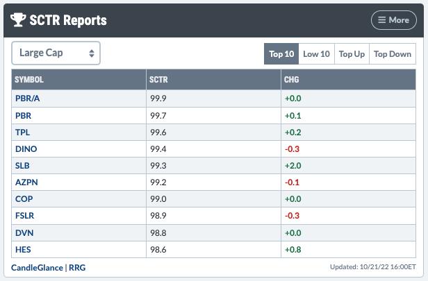
Task: Switch to the Top Down tab
Action: pyautogui.click(x=393, y=54)
